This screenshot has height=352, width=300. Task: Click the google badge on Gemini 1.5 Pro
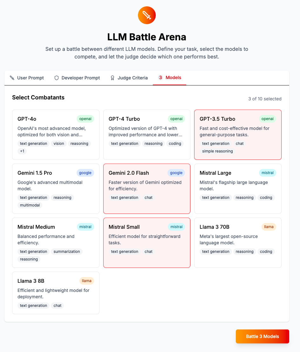tap(85, 173)
